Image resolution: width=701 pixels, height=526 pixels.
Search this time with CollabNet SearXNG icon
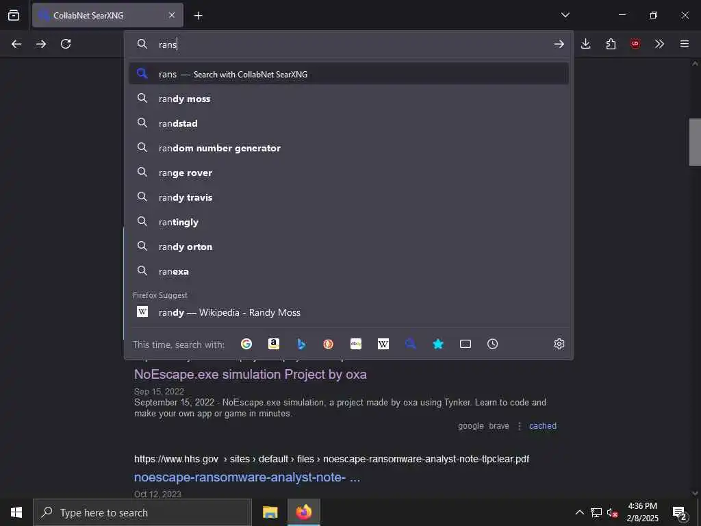[x=411, y=344]
